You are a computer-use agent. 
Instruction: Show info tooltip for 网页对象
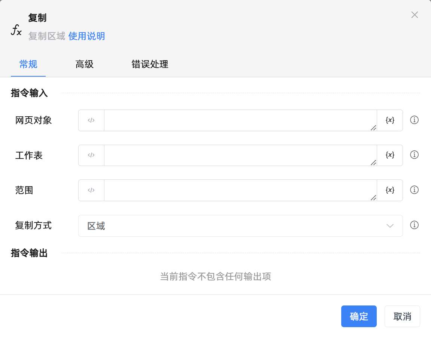[414, 120]
